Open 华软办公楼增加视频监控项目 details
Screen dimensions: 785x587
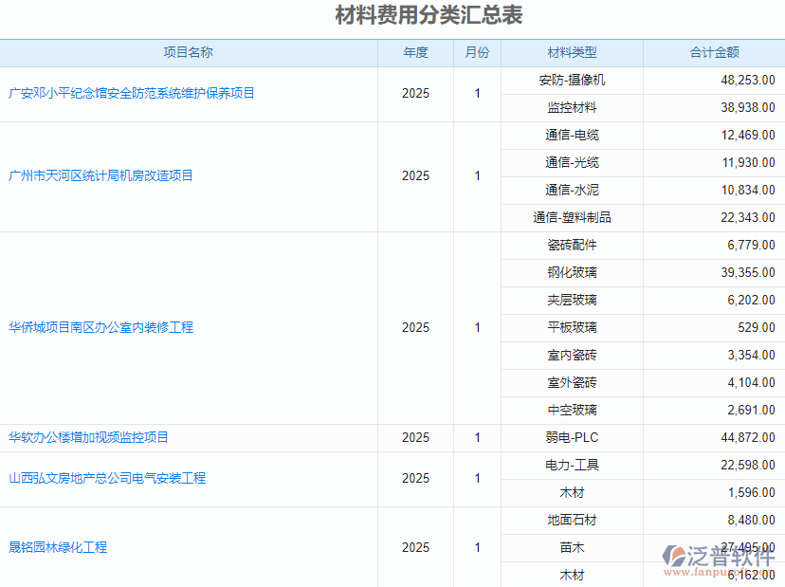click(x=87, y=437)
